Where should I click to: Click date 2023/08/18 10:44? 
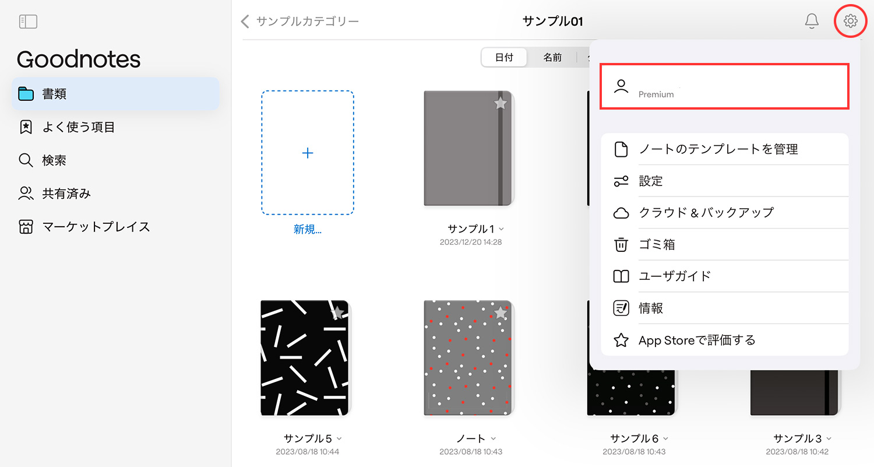pyautogui.click(x=308, y=452)
